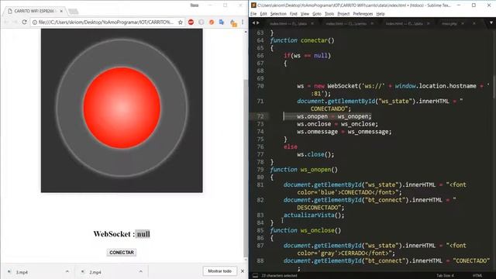Expand options for the 2.mp4 download
The image size is (496, 279).
(x=141, y=271)
